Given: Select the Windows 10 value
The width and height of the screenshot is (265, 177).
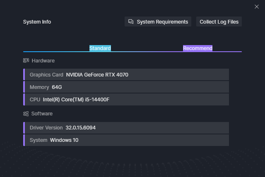Looking at the screenshot, I should point(64,140).
